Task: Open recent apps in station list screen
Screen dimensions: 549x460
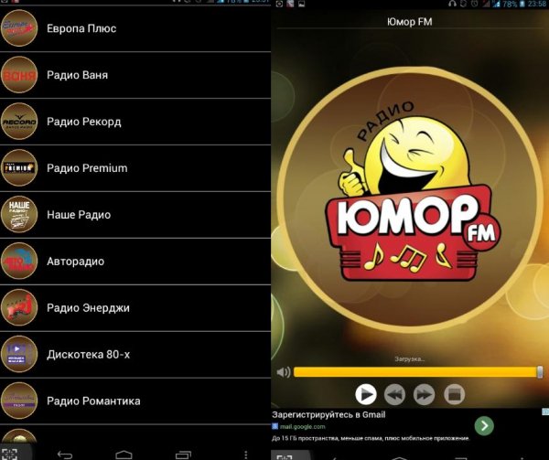Action: (x=183, y=455)
